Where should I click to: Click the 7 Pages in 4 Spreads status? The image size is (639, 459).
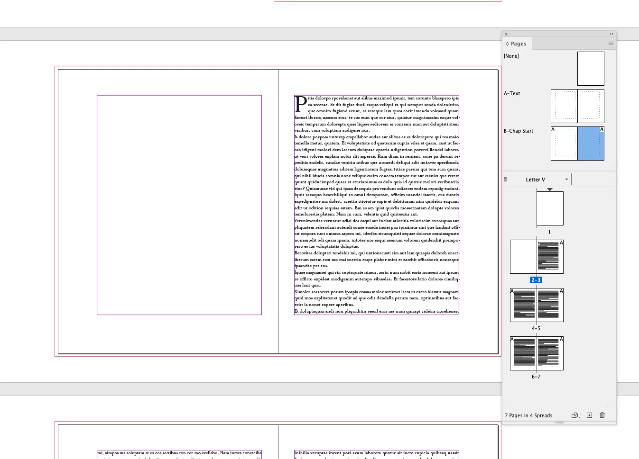click(x=528, y=415)
